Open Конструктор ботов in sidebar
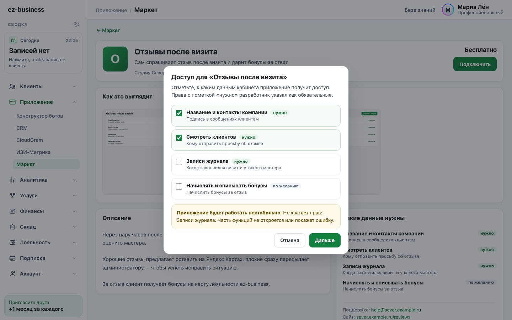 46,116
